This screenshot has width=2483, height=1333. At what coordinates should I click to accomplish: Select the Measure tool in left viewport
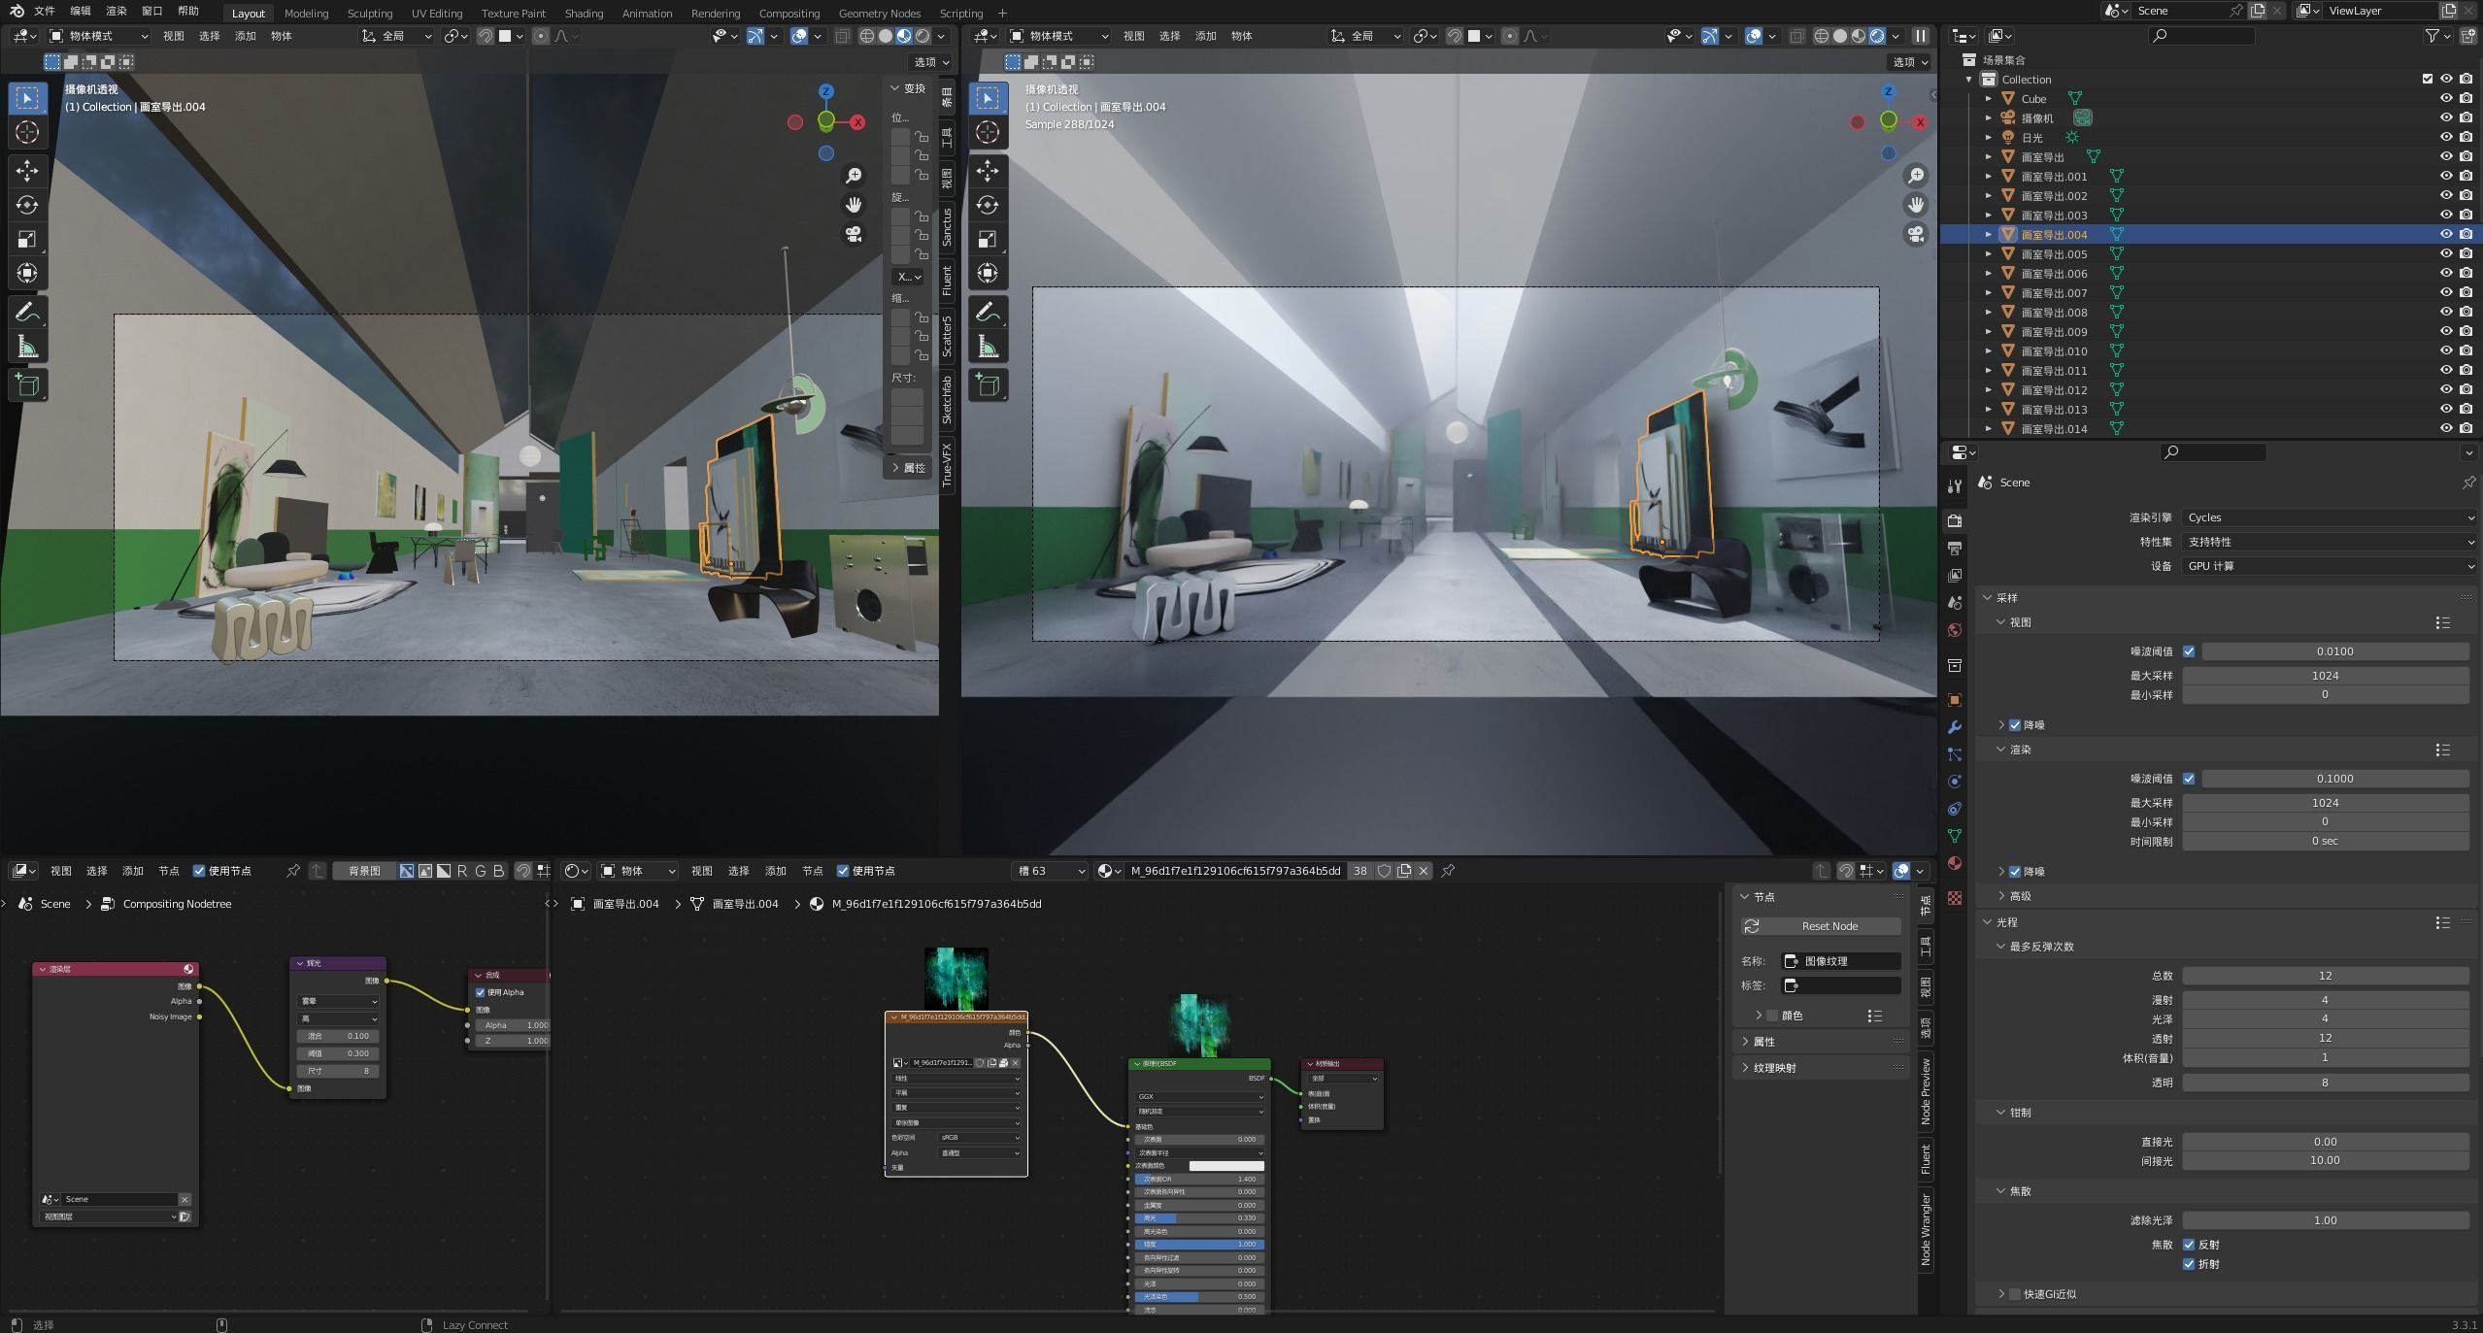click(27, 347)
